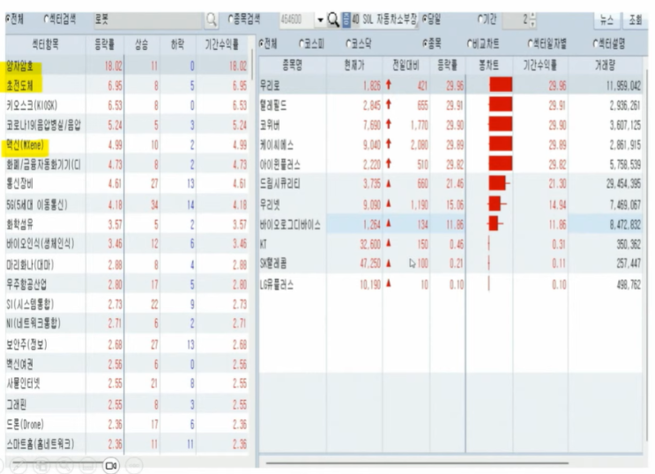655x474 pixels.
Task: Select the 5G(5세대 이동통신) sector row
Action: 127,204
